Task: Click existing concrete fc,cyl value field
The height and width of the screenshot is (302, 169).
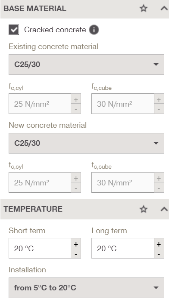Action: click(x=40, y=104)
